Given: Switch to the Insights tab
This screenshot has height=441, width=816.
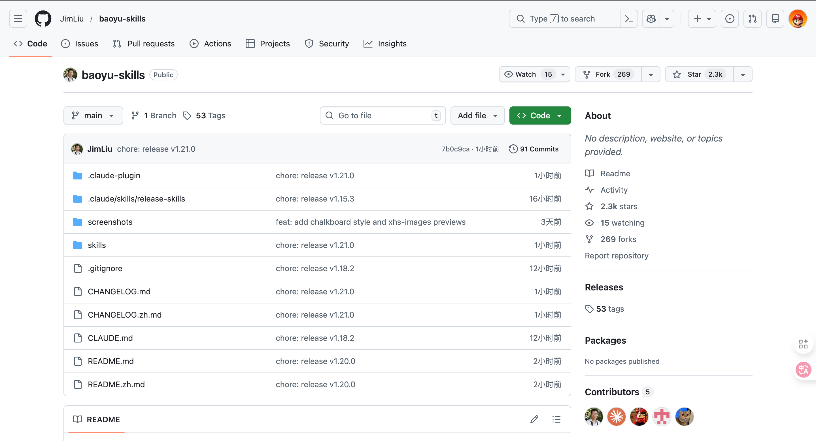Looking at the screenshot, I should (385, 44).
